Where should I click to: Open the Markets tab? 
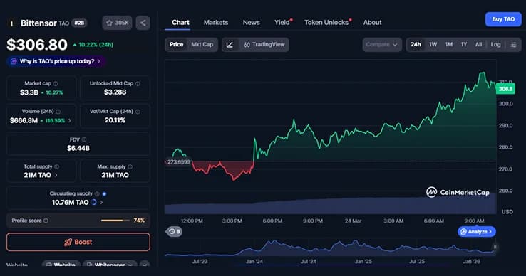[x=216, y=23]
